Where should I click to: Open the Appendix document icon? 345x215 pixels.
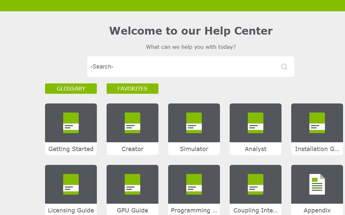tap(317, 184)
